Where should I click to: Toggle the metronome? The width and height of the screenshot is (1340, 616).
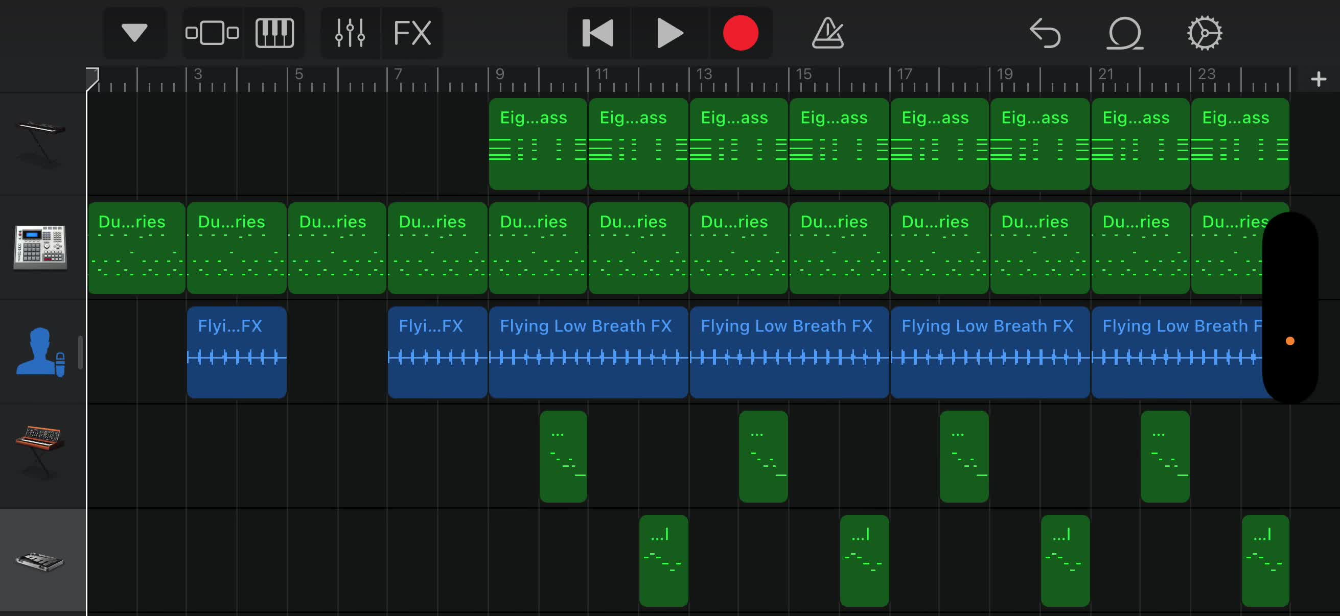[827, 33]
